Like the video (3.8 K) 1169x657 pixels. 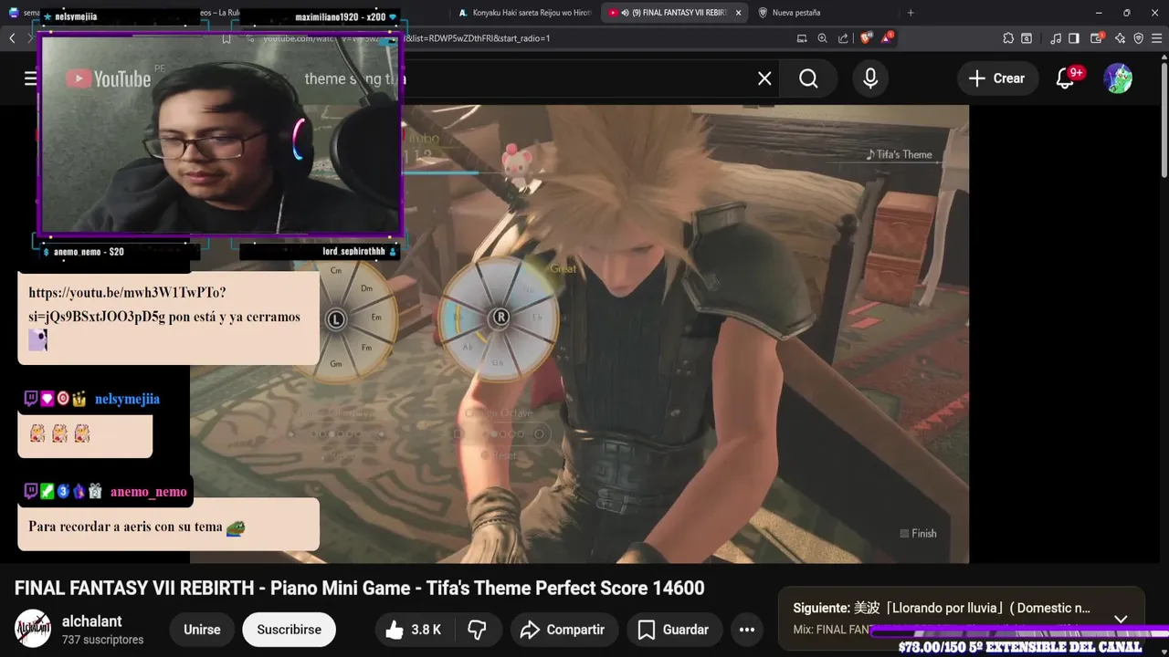[414, 630]
